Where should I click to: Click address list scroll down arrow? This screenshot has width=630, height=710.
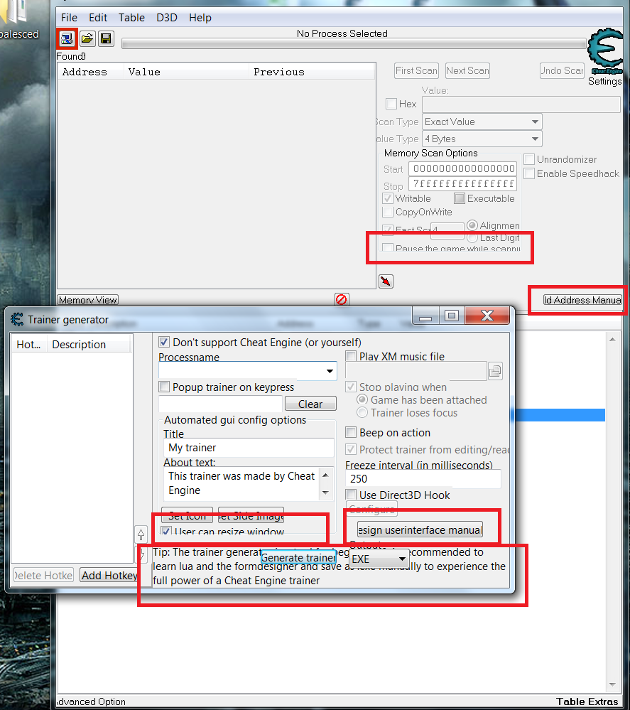click(612, 684)
